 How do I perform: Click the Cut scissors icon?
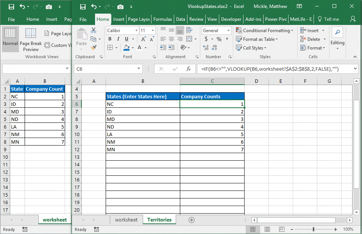94,30
